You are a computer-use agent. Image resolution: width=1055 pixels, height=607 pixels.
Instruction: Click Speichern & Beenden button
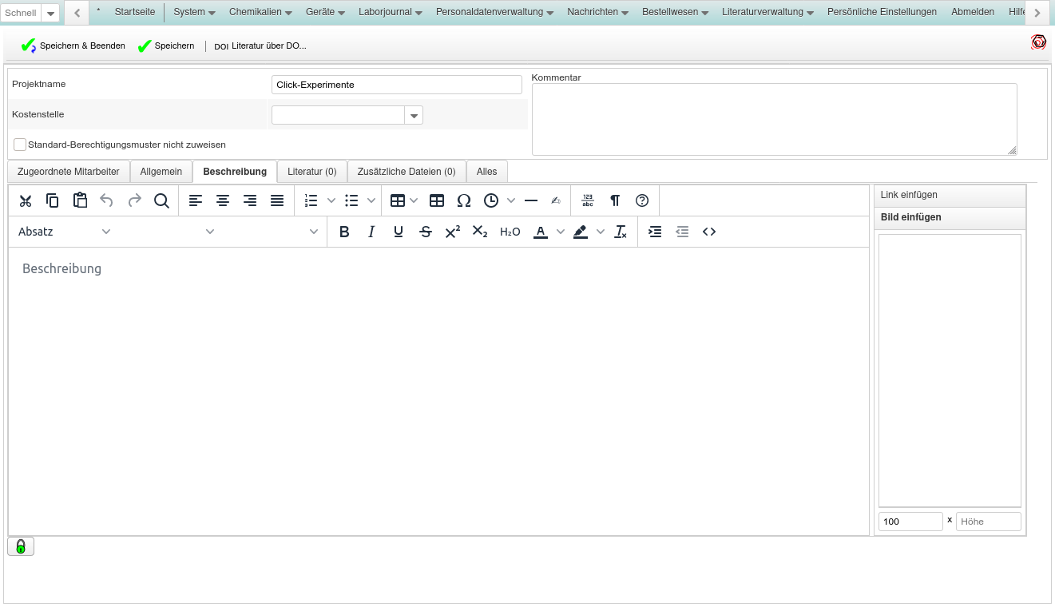point(73,46)
